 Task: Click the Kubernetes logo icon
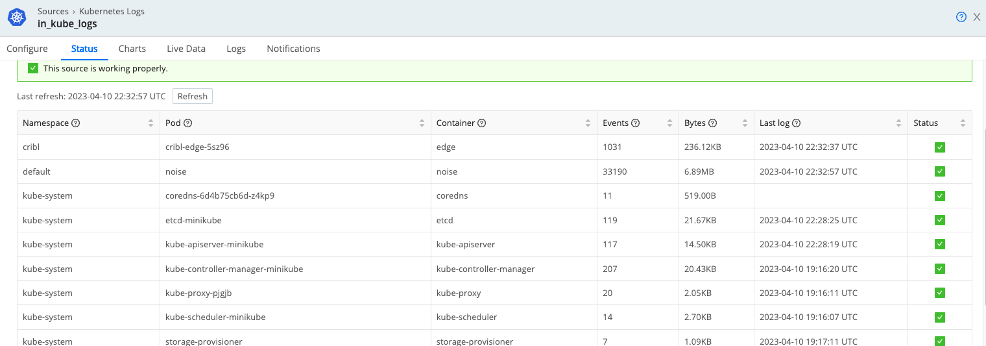(17, 18)
